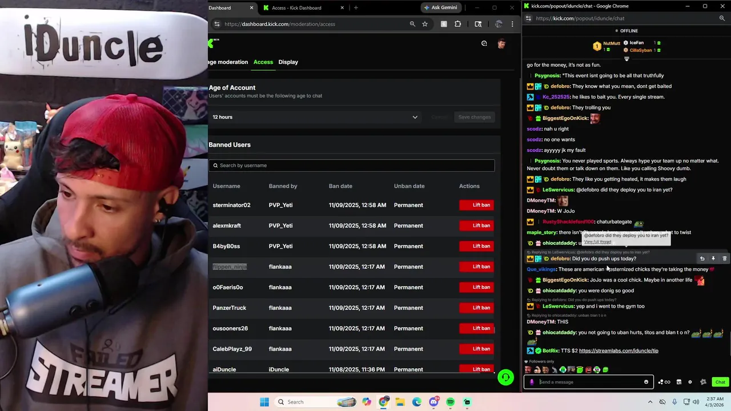
Task: Open a new browser tab with plus
Action: pos(356,7)
